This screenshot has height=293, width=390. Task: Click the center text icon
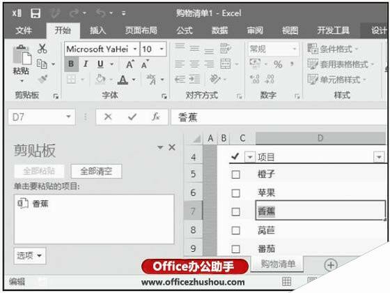click(x=194, y=64)
